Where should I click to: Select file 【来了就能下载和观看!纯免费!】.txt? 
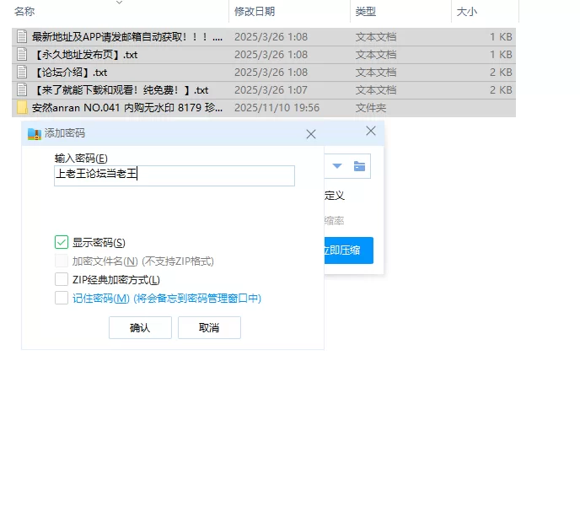click(x=264, y=90)
